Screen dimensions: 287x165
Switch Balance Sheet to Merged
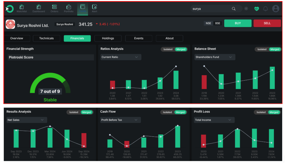click(275, 49)
